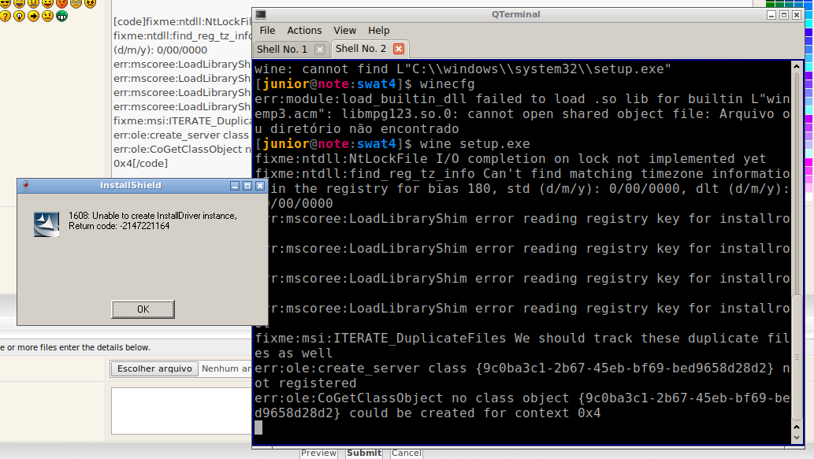This screenshot has height=459, width=814.
Task: Minimize the QTerminal window
Action: coord(771,15)
